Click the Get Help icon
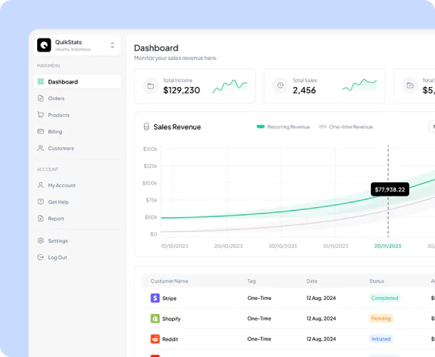This screenshot has width=435, height=357. click(x=41, y=202)
